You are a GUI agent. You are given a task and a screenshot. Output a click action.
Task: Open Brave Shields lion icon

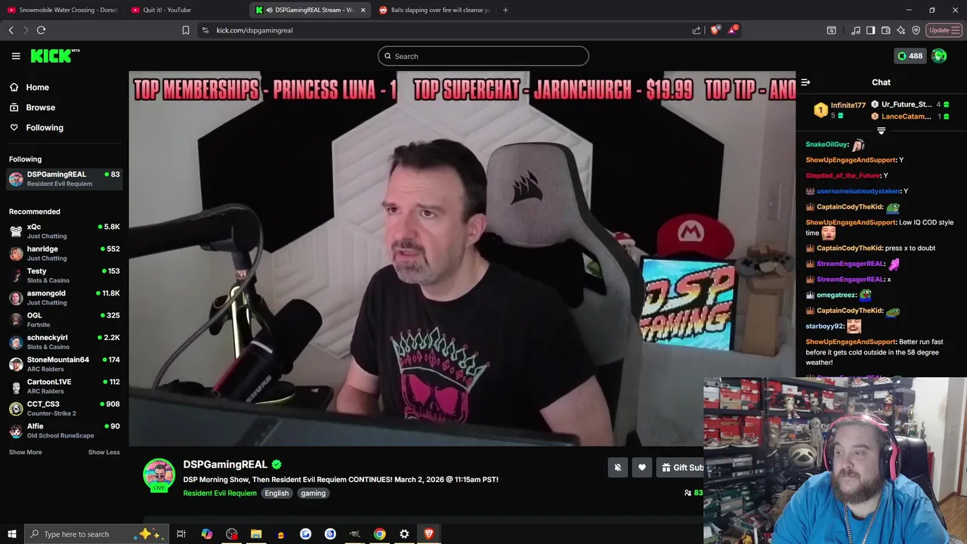715,30
